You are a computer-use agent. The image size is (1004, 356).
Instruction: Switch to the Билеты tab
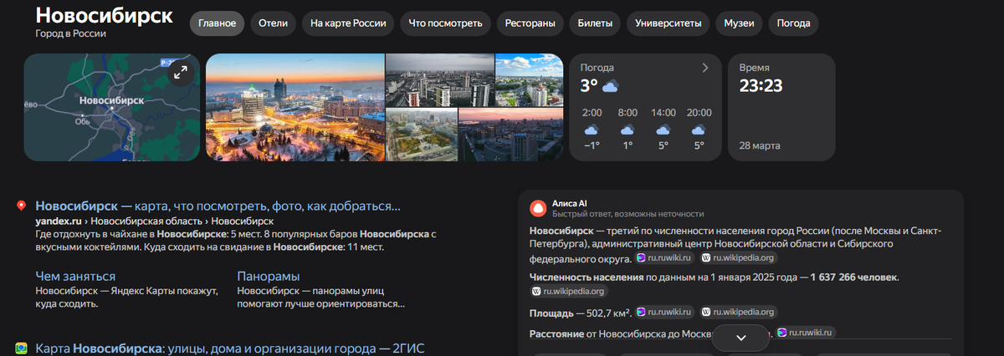point(595,23)
